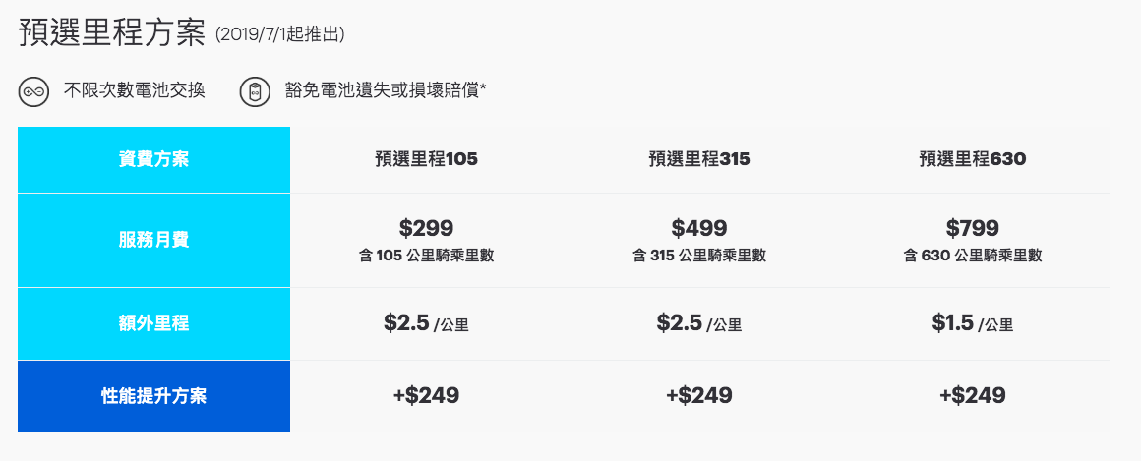Image resolution: width=1141 pixels, height=461 pixels.
Task: Click the $499 monthly fee price
Action: (699, 228)
